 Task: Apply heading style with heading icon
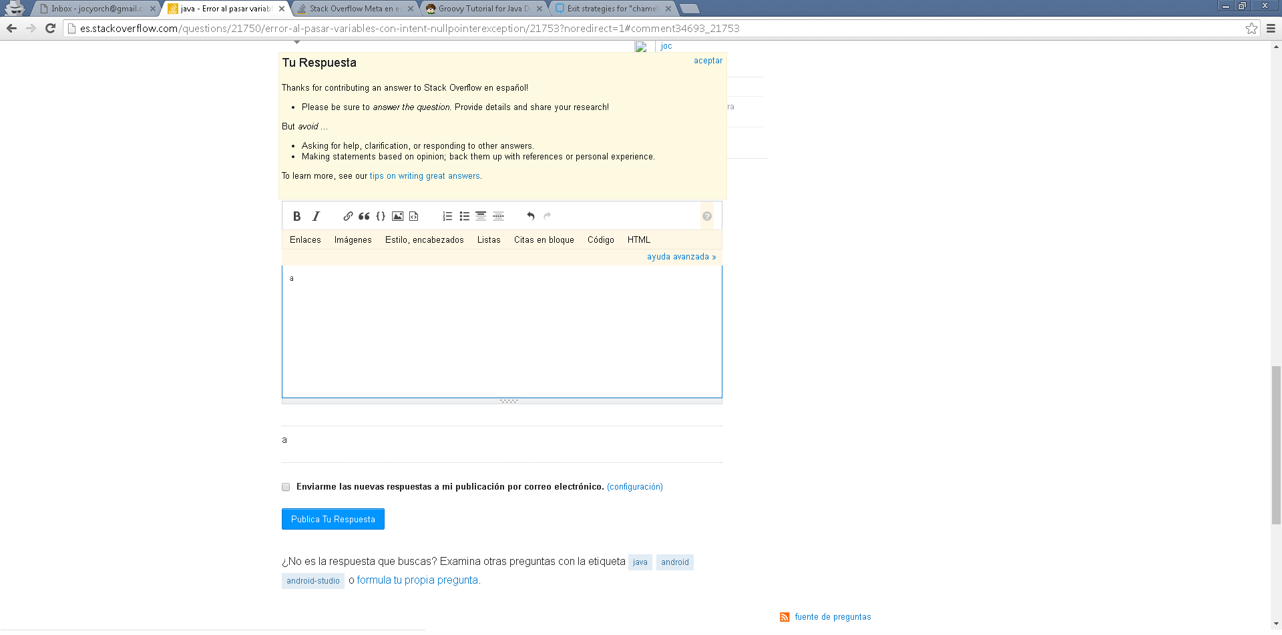[481, 216]
